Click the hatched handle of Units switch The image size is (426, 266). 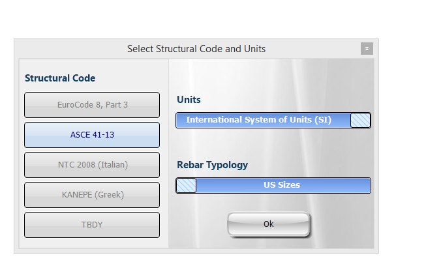coord(360,120)
